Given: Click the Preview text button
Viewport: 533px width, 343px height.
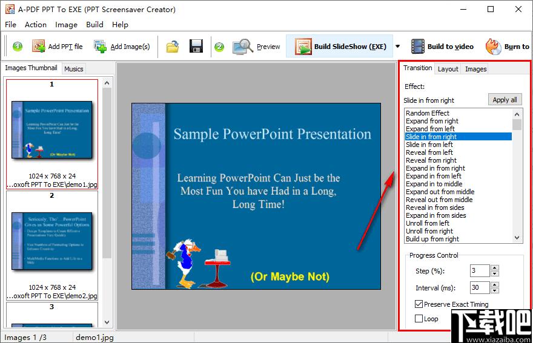Looking at the screenshot, I should pyautogui.click(x=268, y=47).
